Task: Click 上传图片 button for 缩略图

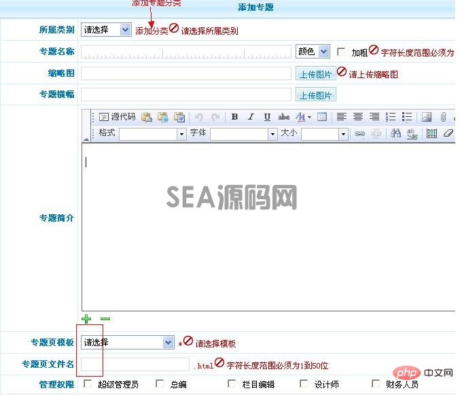Action: (x=316, y=73)
